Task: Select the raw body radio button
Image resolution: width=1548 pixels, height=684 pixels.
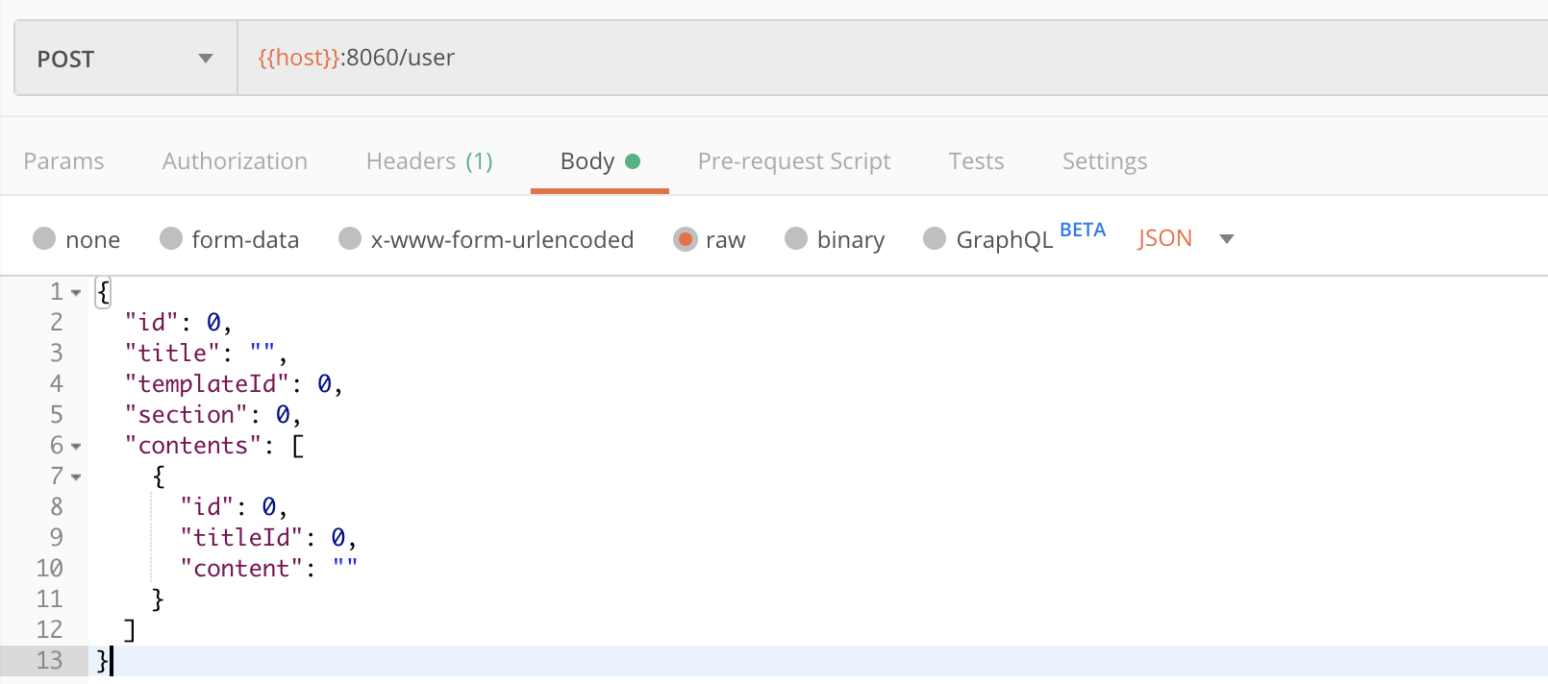Action: point(685,238)
